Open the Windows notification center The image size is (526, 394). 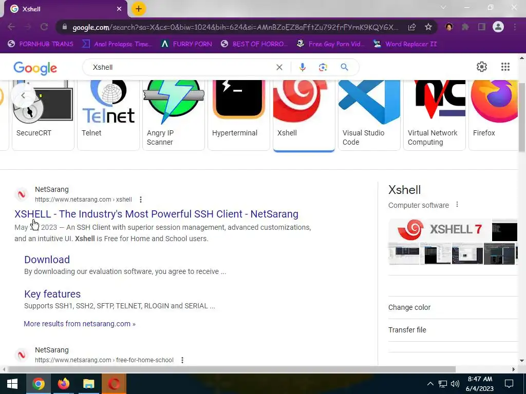click(509, 384)
